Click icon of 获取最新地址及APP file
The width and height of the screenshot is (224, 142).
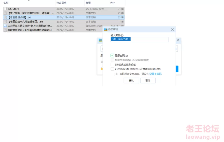5,30
